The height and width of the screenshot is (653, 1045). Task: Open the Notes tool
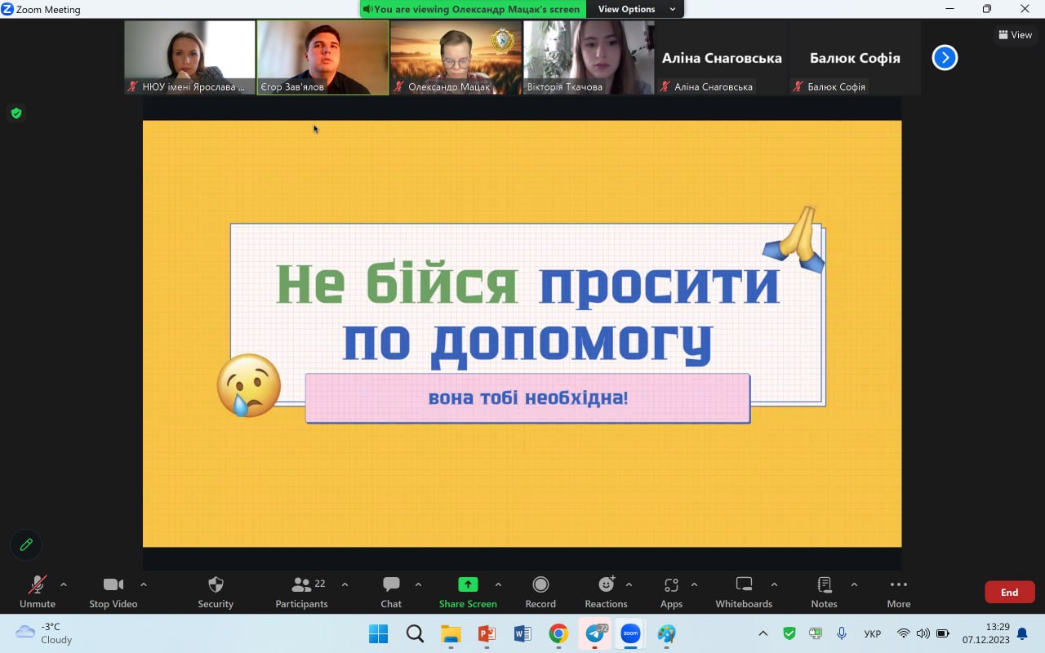click(x=824, y=591)
